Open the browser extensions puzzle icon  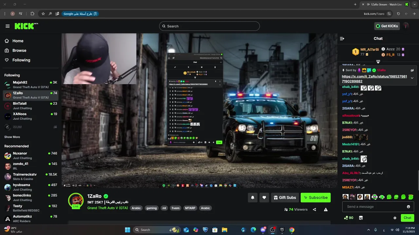(32, 14)
